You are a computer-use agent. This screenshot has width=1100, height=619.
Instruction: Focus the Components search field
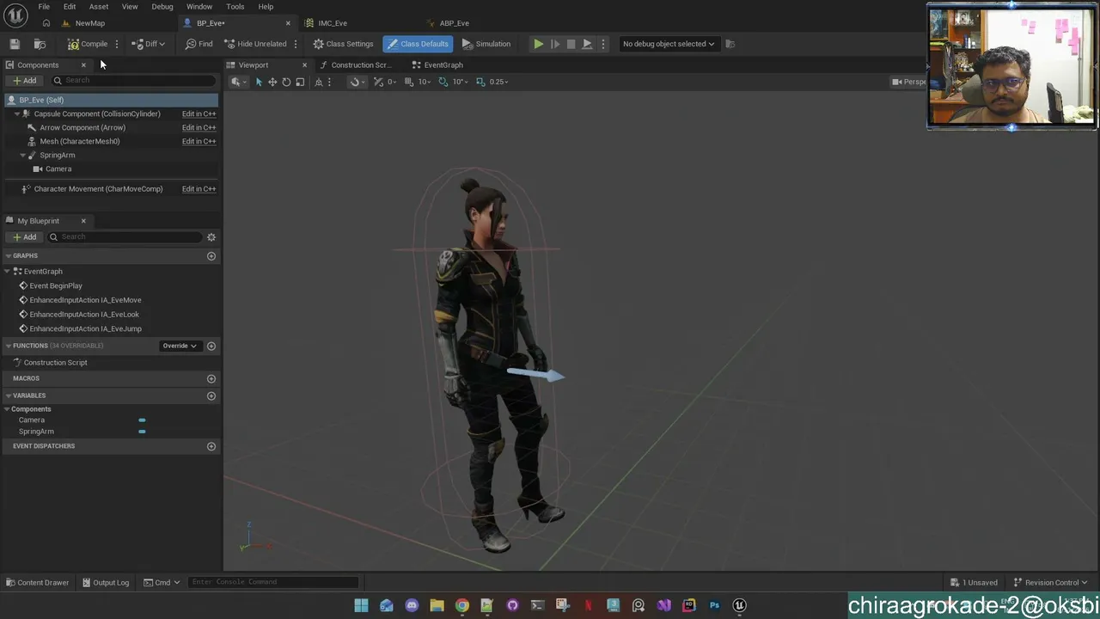(133, 81)
